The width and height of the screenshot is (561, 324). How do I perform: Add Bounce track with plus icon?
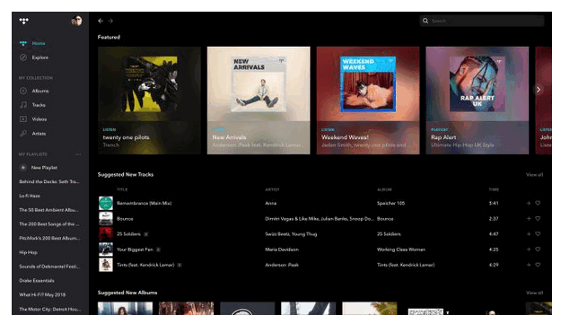(529, 218)
